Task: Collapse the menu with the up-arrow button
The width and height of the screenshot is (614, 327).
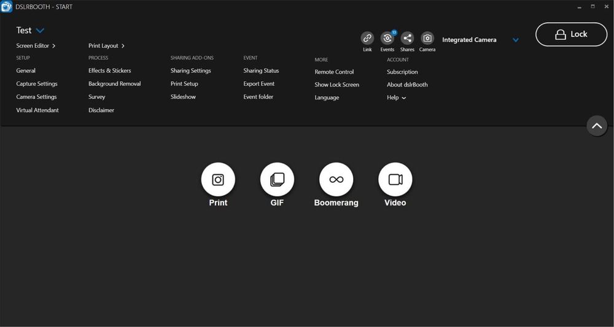Action: (597, 126)
